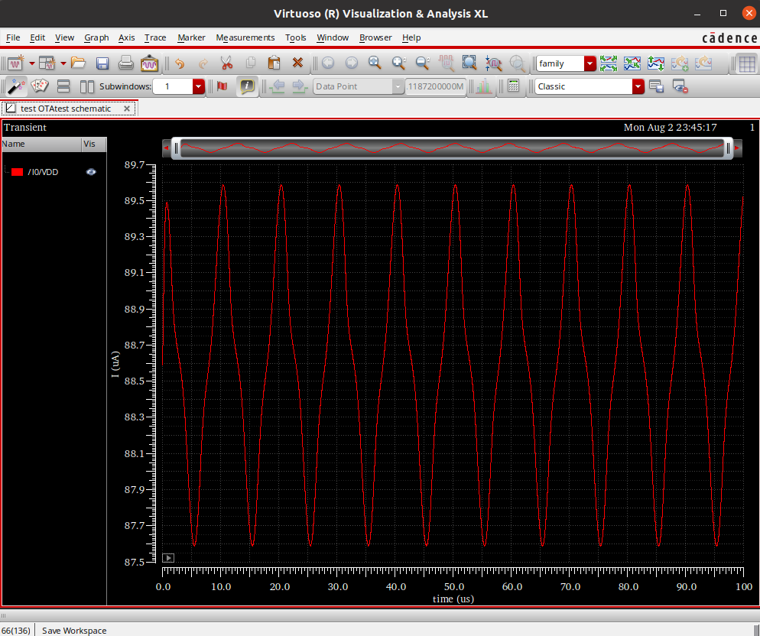
Task: Click the vertical marker placement icon
Action: point(221,86)
